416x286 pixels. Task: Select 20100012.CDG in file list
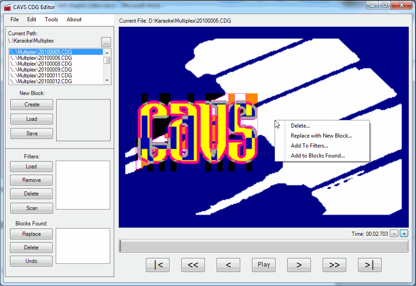56,81
